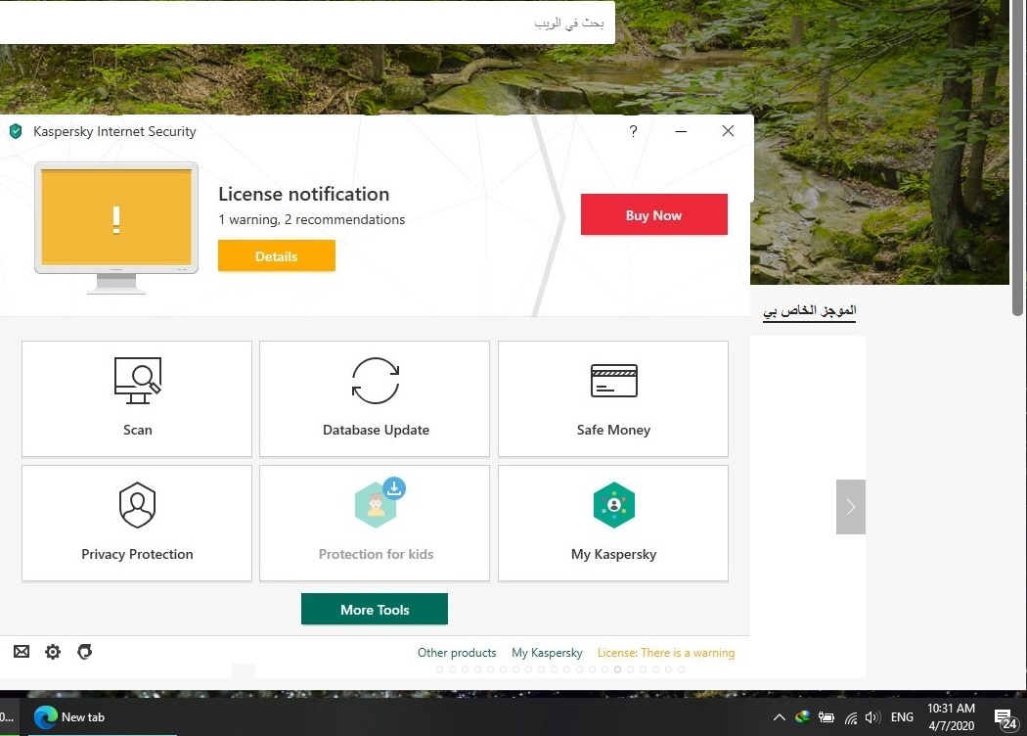Viewport: 1027px width, 736px height.
Task: Click the next arrow on the feed carousel
Action: [851, 507]
